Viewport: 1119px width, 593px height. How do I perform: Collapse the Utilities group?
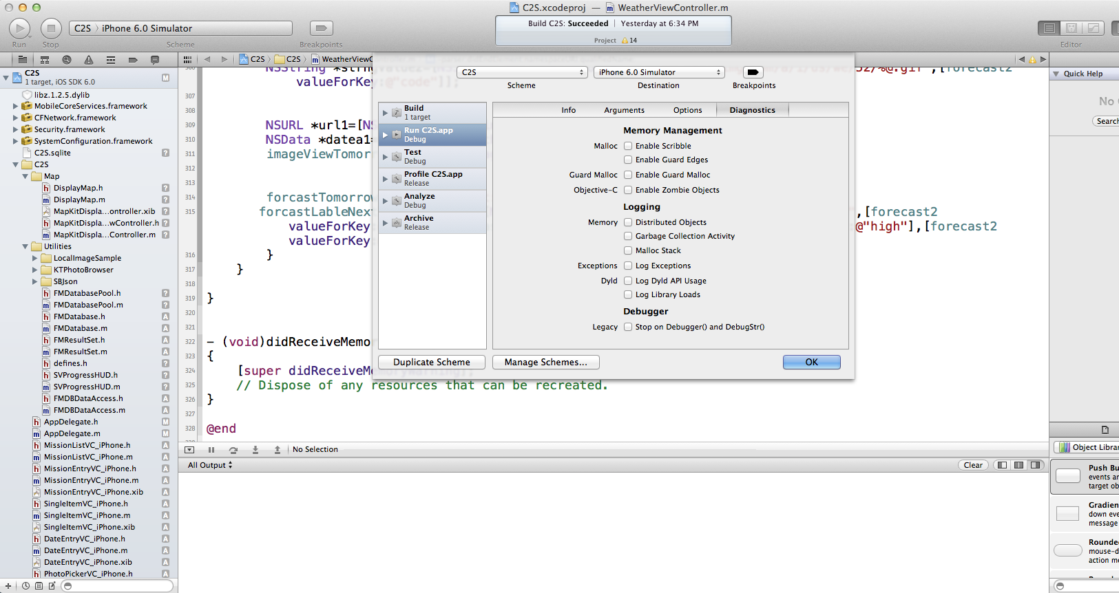tap(25, 246)
